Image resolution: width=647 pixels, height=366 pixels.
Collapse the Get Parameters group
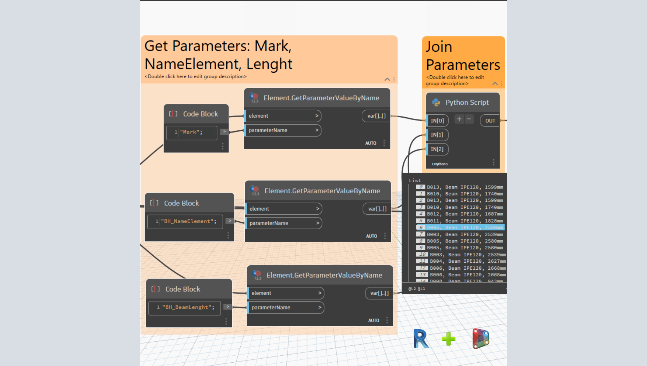387,79
